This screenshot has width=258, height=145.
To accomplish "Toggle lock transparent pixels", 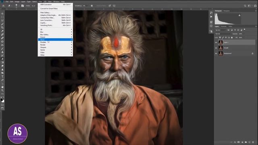I will [220, 37].
